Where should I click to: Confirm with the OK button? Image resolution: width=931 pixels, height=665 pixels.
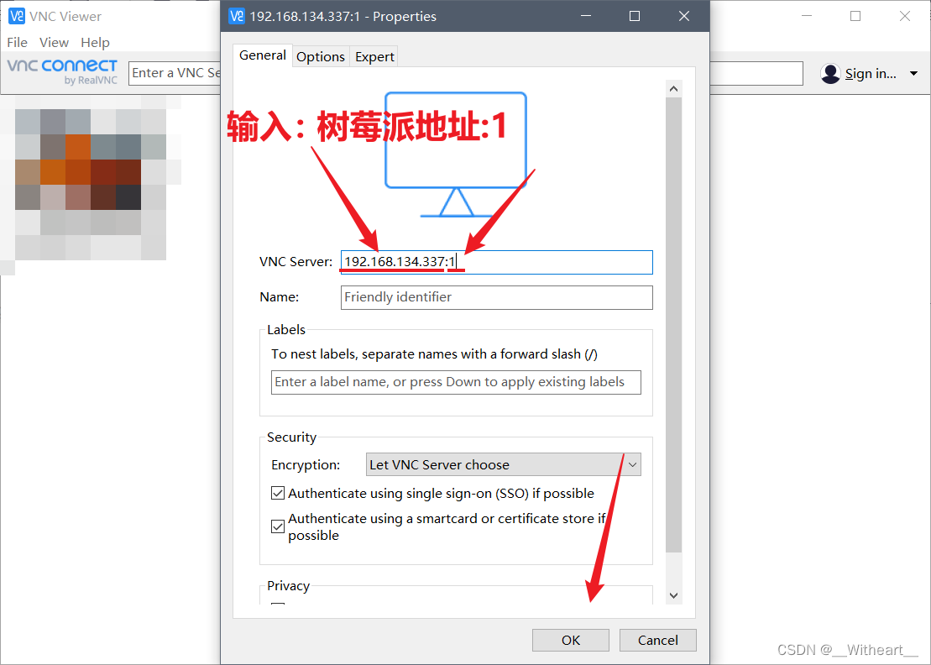[x=571, y=640]
